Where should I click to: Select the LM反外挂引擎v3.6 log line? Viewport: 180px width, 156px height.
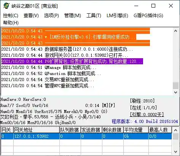point(69,37)
